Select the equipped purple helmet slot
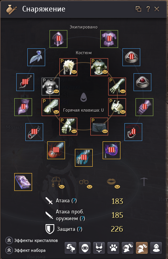Image resolution: width=168 pixels, height=259 pixels. pyautogui.click(x=59, y=39)
